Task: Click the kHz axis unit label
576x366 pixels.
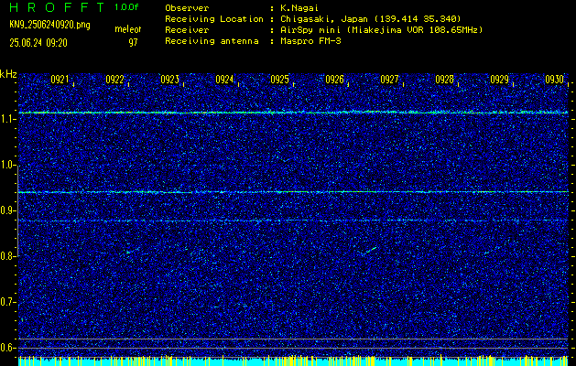Action: click(x=8, y=74)
